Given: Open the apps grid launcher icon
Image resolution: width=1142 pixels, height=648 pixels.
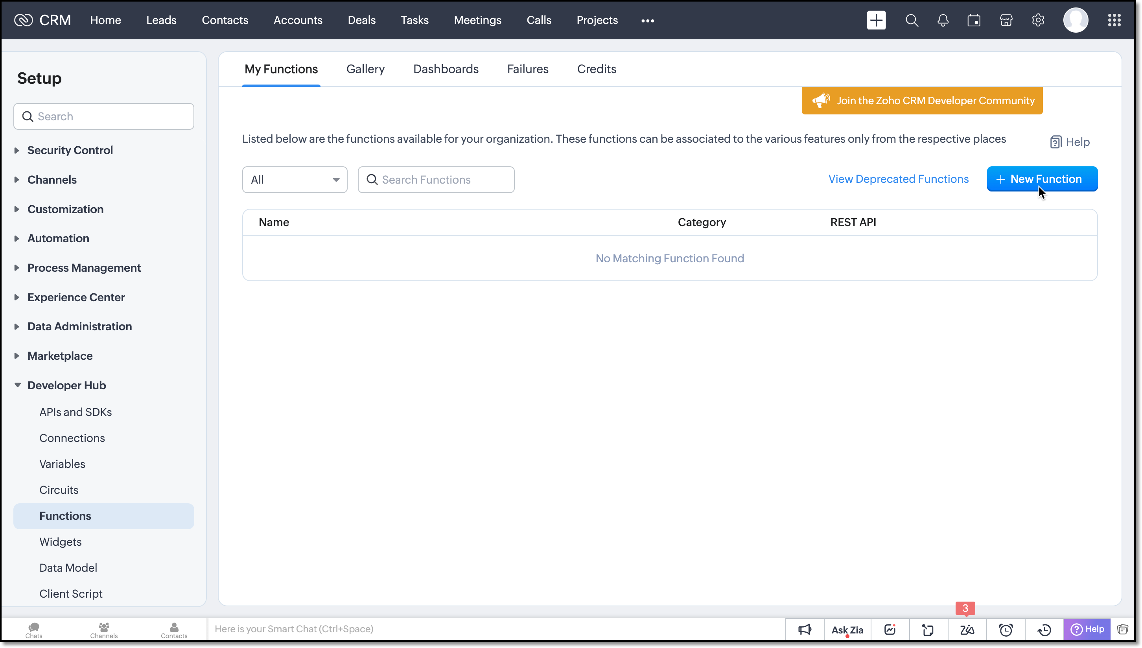Looking at the screenshot, I should 1114,20.
